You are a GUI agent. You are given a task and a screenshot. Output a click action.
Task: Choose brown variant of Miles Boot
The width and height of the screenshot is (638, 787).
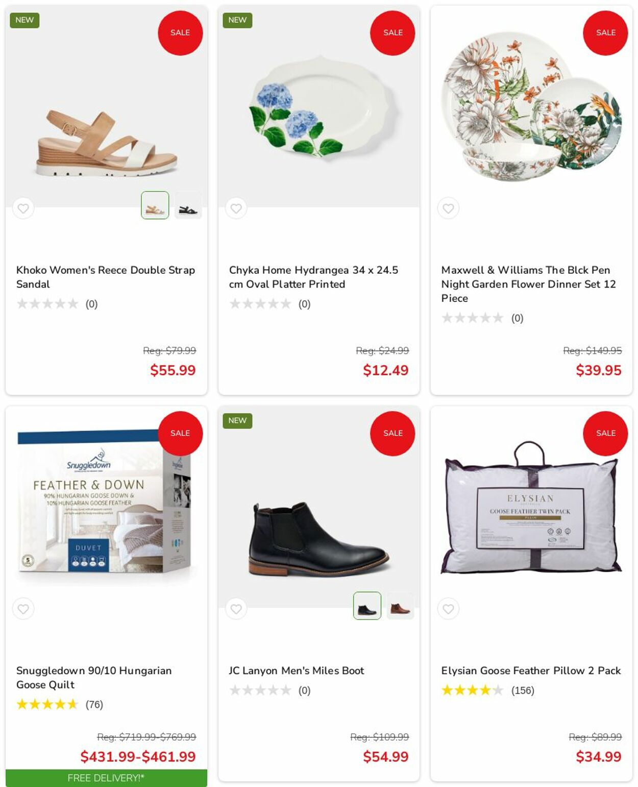tap(400, 606)
